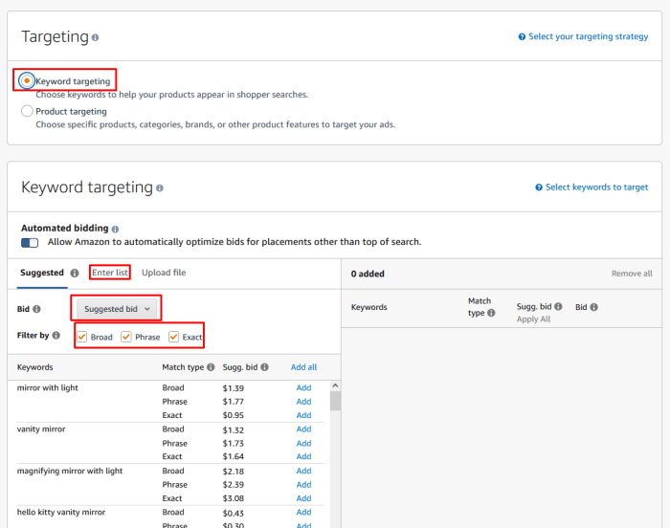The height and width of the screenshot is (528, 670).
Task: Click the Automated bidding info icon
Action: (x=116, y=230)
